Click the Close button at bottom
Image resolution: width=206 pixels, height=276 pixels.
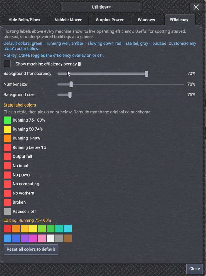(x=195, y=269)
